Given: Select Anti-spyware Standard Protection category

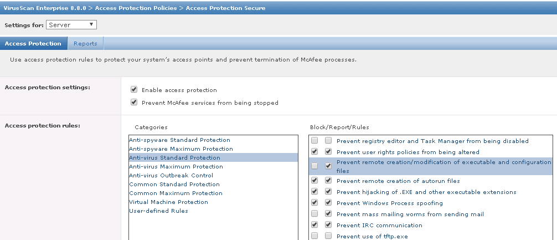Looking at the screenshot, I should [179, 140].
